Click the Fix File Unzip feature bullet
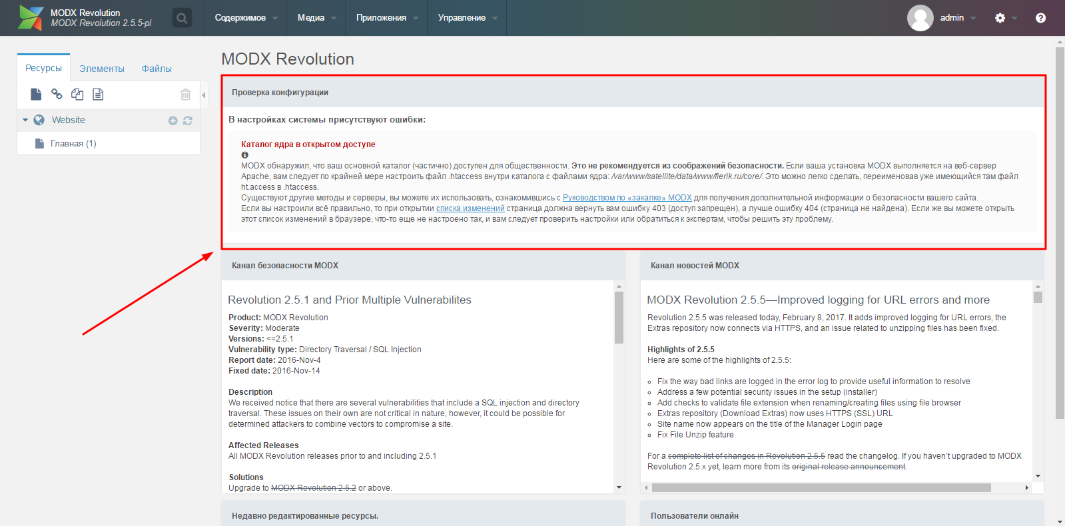 pyautogui.click(x=695, y=435)
